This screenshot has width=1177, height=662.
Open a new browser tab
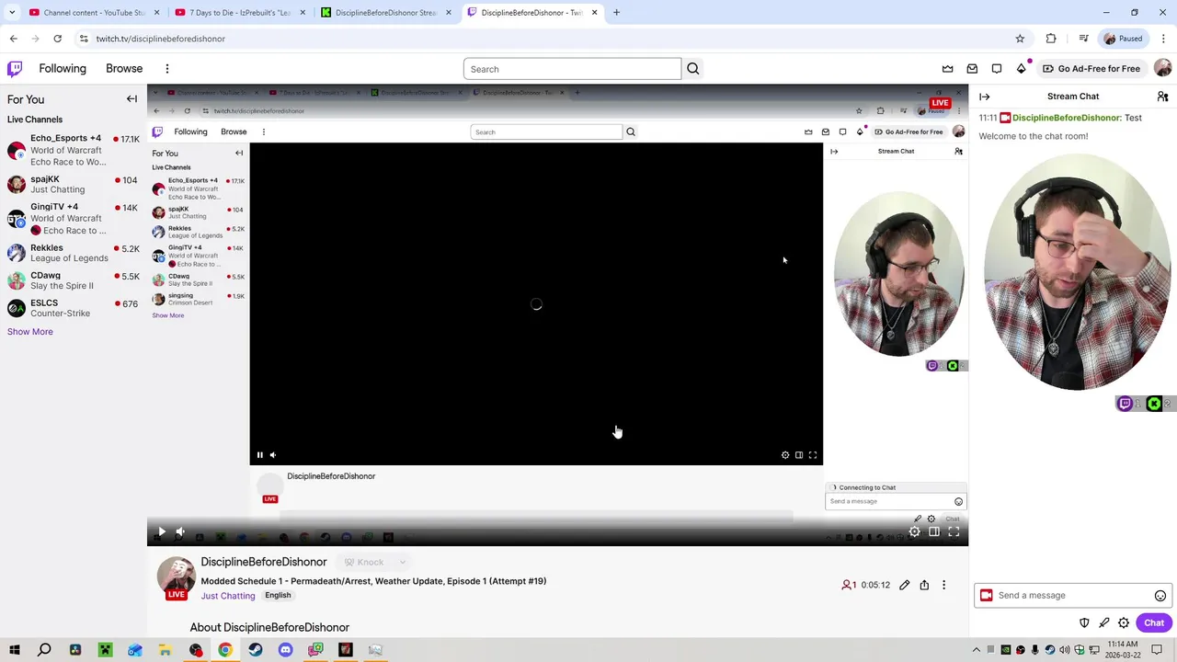click(x=617, y=13)
